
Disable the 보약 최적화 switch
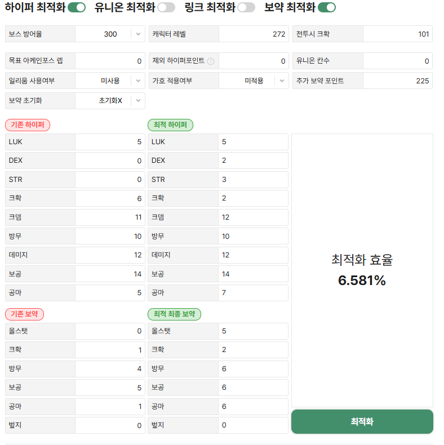(327, 7)
